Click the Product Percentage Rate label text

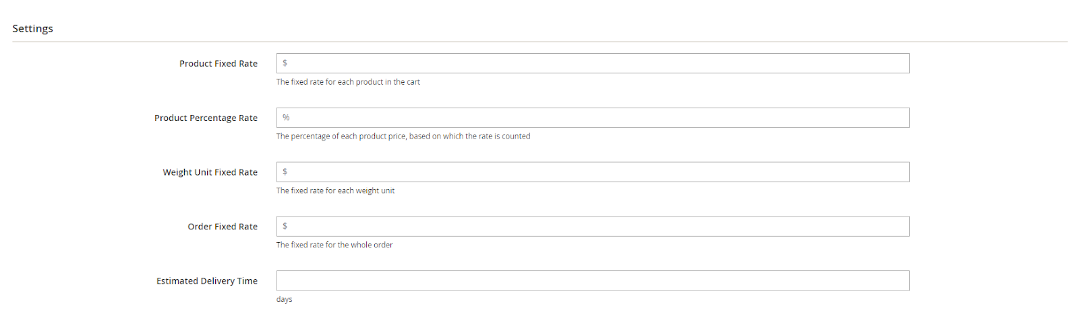(206, 118)
